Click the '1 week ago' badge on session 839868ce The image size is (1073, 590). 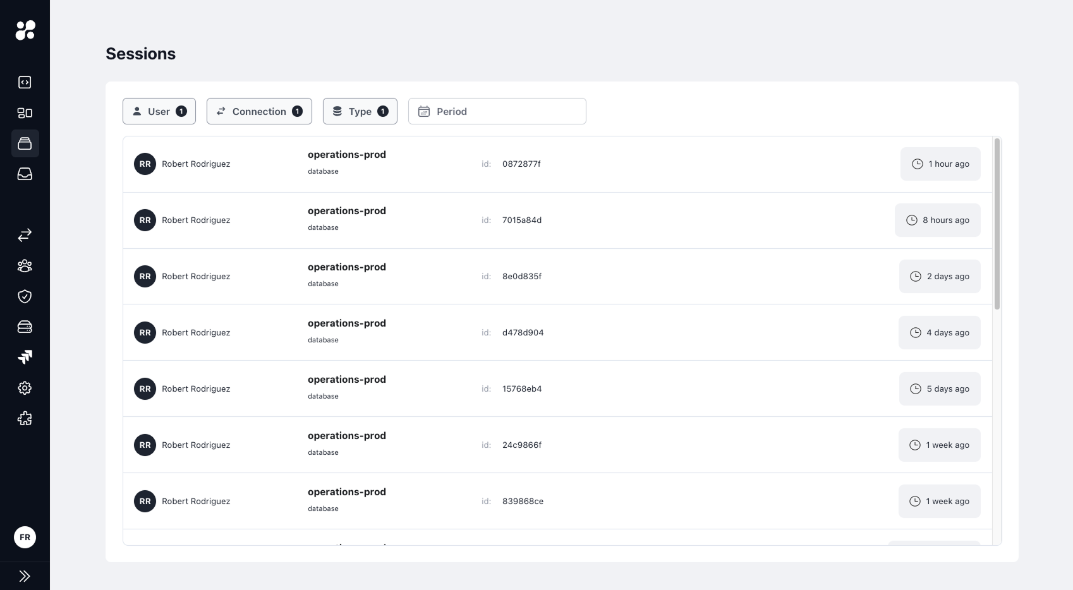[x=940, y=502]
